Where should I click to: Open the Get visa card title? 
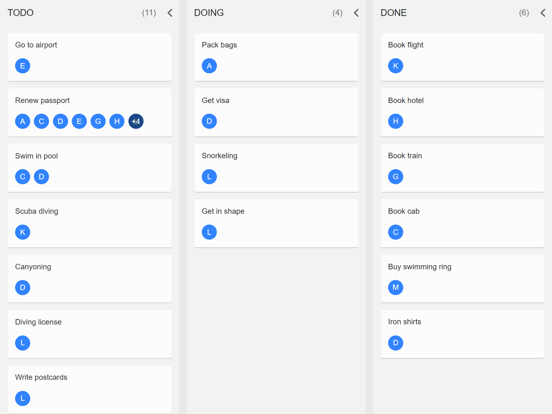click(216, 101)
